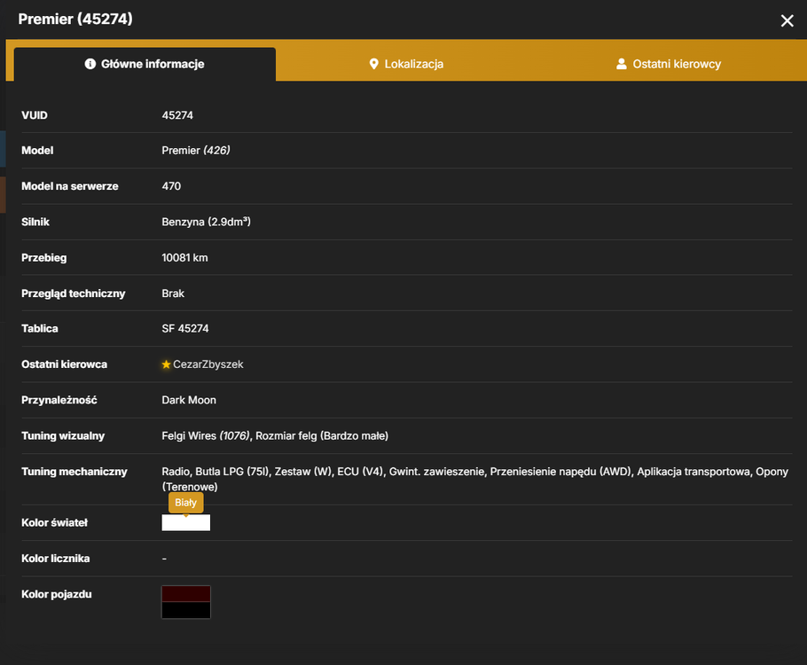
Task: Click the Biały tooltip label
Action: point(186,503)
